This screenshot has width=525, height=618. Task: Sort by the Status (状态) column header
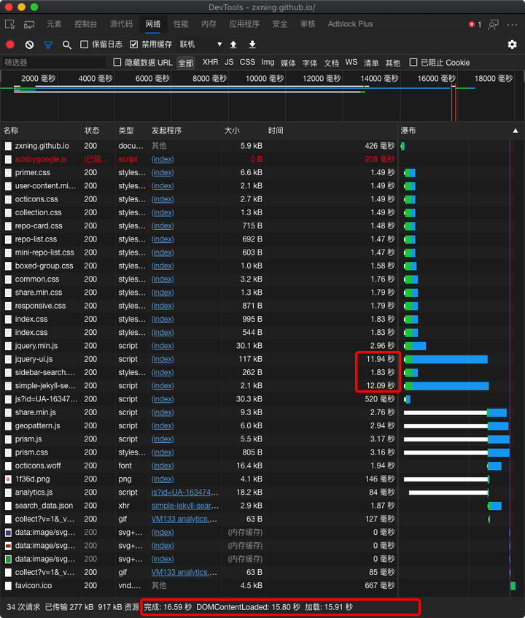(x=98, y=131)
